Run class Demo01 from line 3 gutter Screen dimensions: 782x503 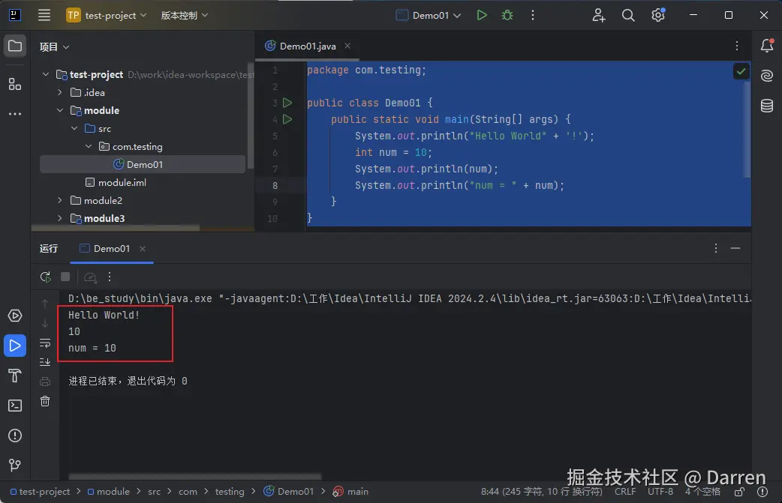tap(287, 103)
